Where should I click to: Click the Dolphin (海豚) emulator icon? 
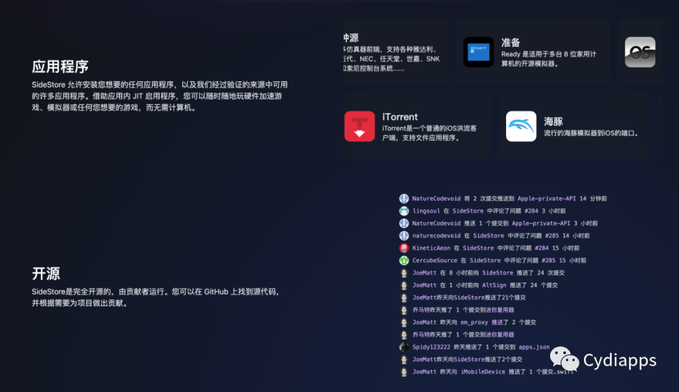coord(521,126)
